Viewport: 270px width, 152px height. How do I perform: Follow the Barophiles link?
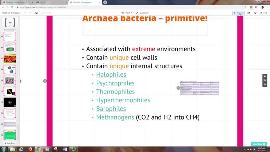point(111,109)
